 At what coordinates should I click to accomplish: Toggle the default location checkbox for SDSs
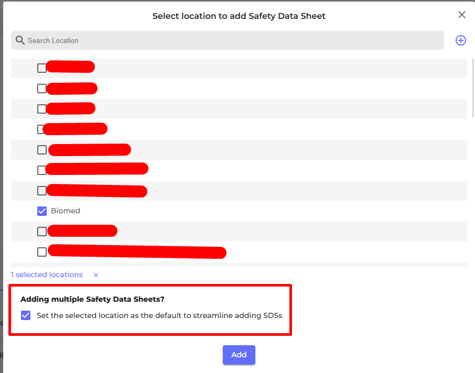click(26, 315)
